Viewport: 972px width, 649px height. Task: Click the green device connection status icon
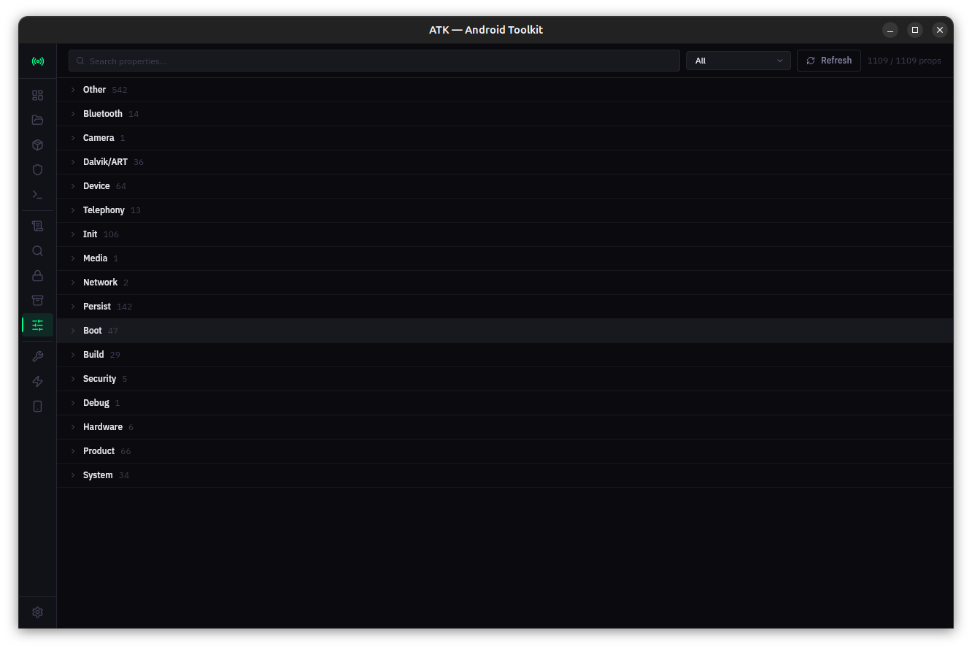tap(38, 61)
